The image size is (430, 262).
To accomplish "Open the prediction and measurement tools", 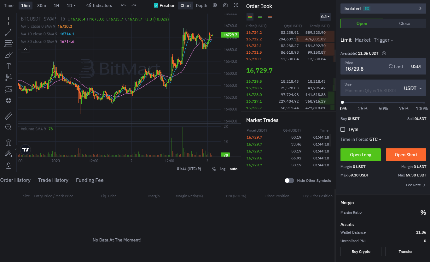I will (9, 89).
